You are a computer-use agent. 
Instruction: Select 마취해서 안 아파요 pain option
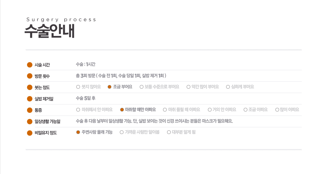pyautogui.click(x=78, y=110)
